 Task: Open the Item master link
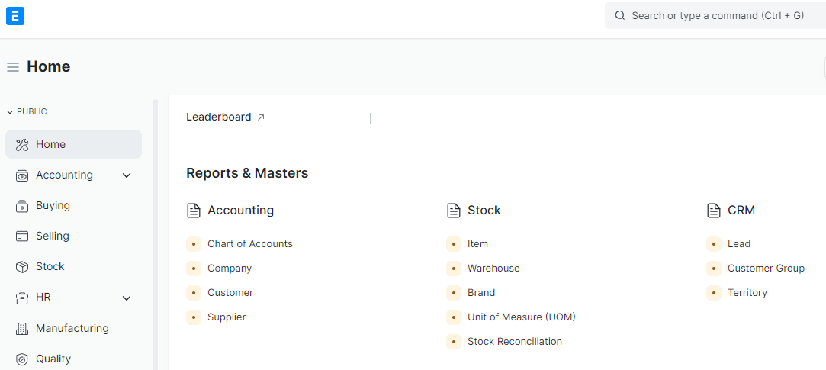(x=477, y=244)
